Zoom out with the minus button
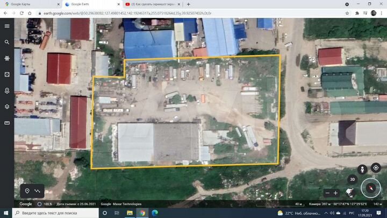The image size is (387, 218). [327, 193]
